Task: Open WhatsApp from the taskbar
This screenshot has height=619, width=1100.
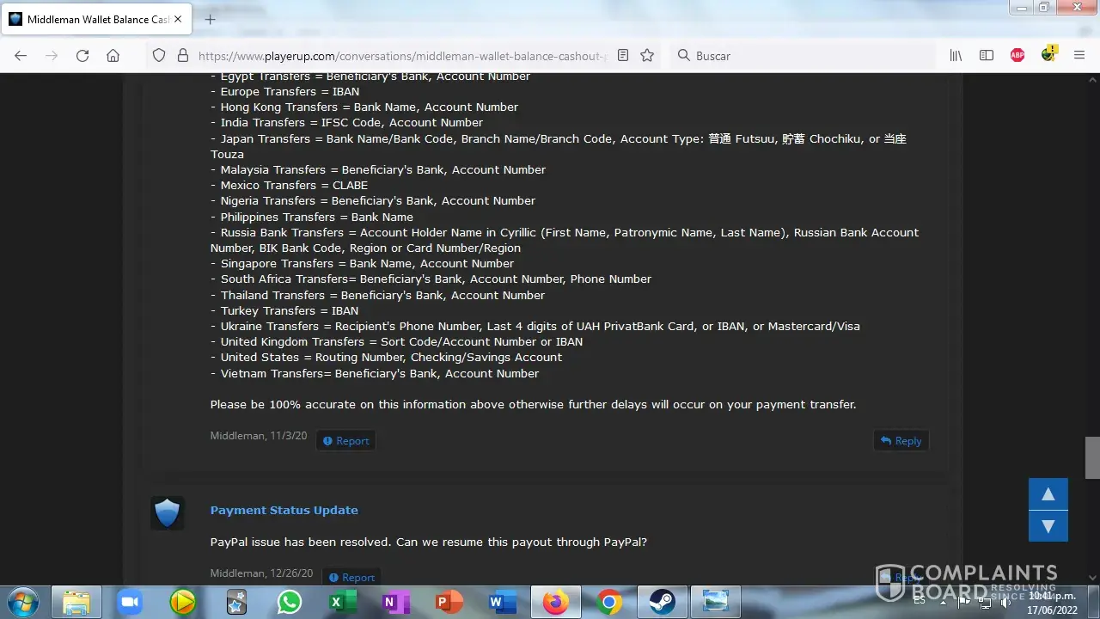Action: click(x=290, y=602)
